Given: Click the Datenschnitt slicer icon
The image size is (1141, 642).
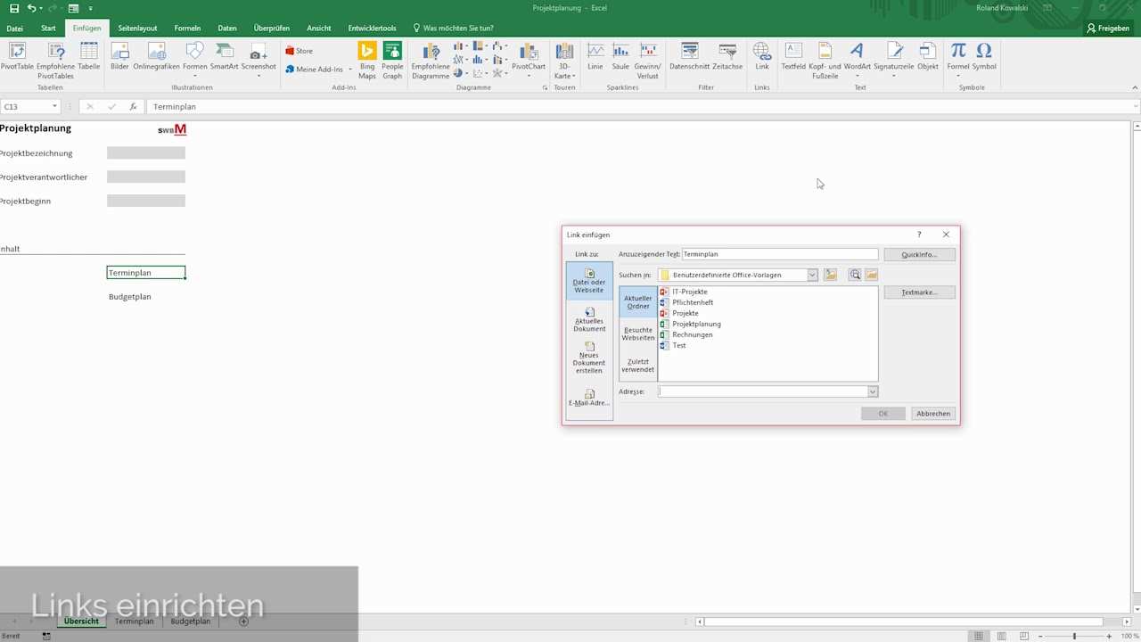Looking at the screenshot, I should click(689, 57).
